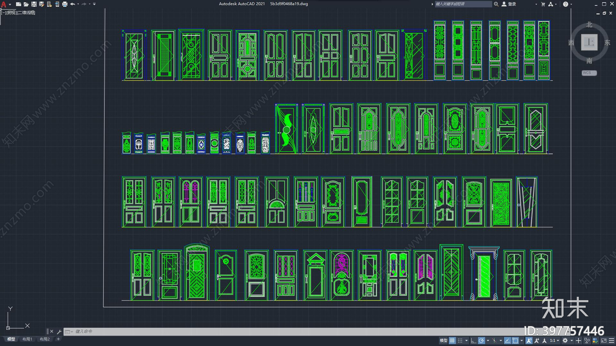This screenshot has height=346, width=616.
Task: Restore the drawing window size
Action: tap(604, 13)
